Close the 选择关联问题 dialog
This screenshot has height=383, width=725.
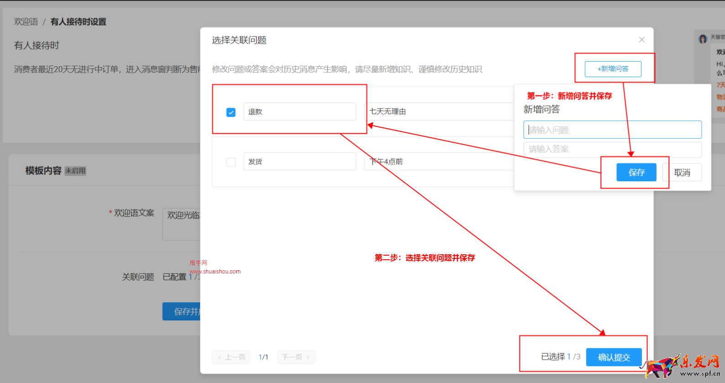tap(641, 40)
